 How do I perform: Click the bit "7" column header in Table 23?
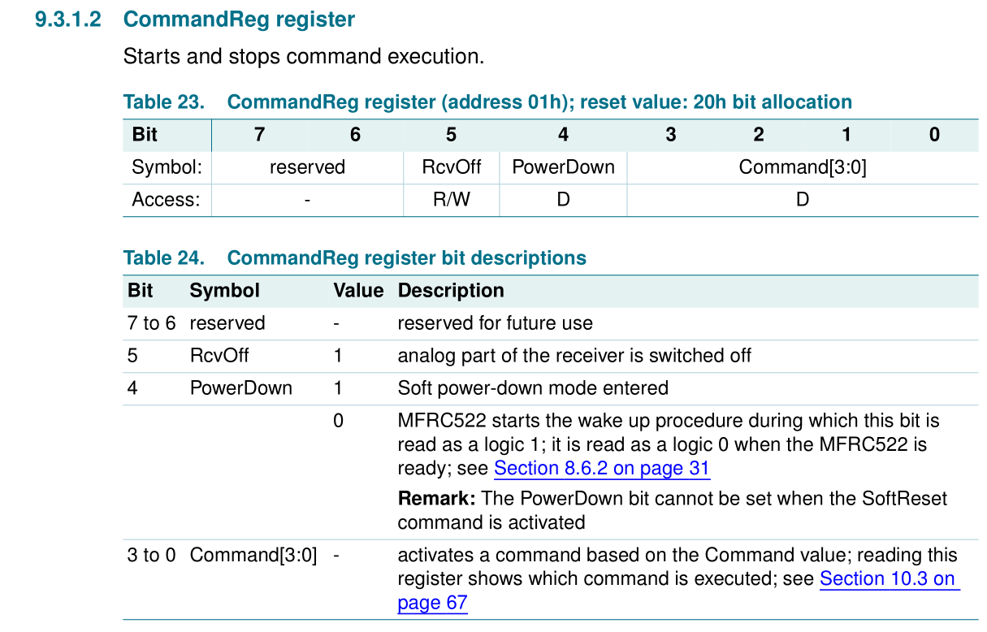coord(259,135)
